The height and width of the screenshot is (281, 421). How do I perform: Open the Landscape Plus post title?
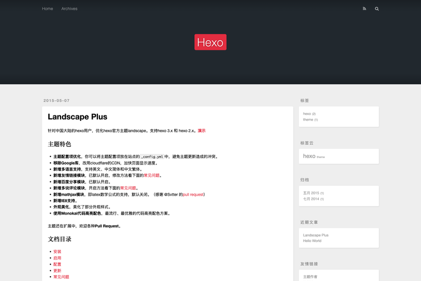coord(77,117)
